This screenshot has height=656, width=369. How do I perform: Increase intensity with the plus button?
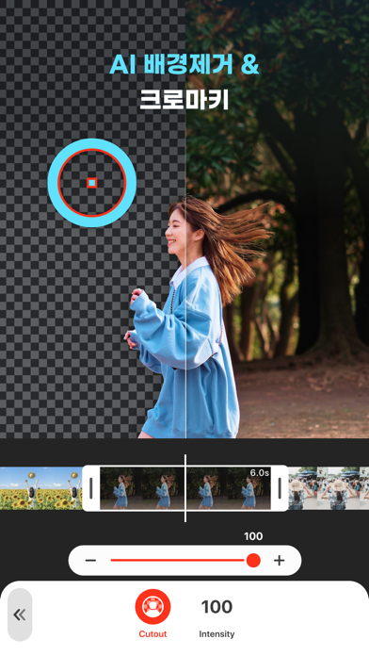(x=280, y=560)
